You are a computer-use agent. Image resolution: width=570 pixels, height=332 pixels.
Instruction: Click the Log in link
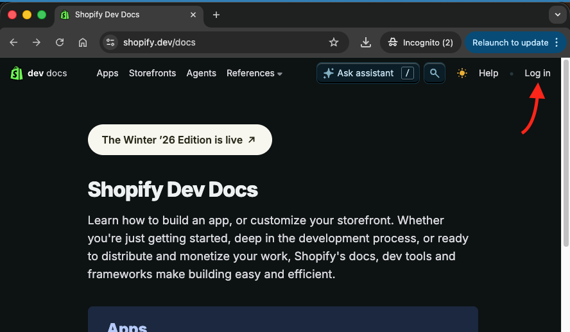(537, 73)
